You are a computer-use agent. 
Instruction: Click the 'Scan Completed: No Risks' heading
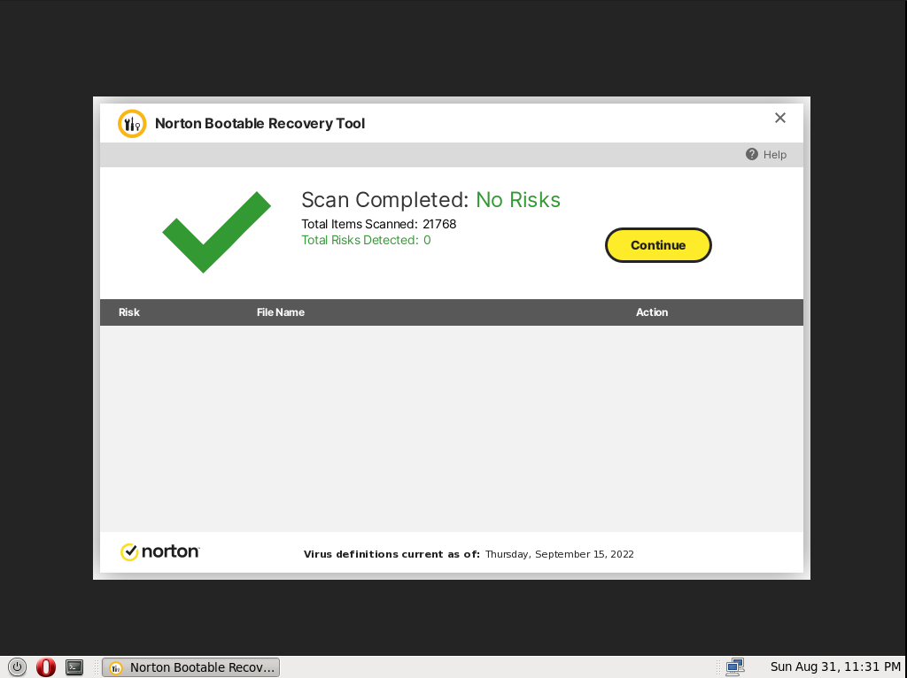click(x=431, y=200)
